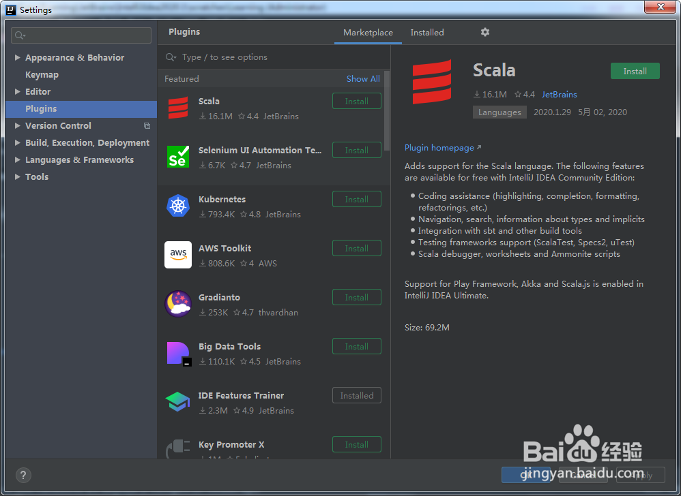Install the Gradianto plugin
The width and height of the screenshot is (681, 496).
pyautogui.click(x=357, y=297)
